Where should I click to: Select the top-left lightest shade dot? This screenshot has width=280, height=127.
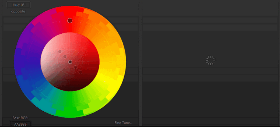[x=60, y=52]
